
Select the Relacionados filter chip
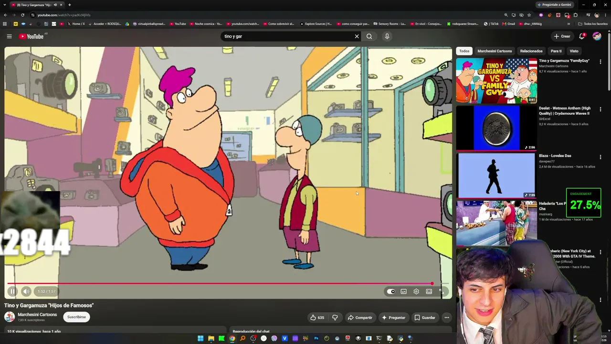tap(531, 51)
